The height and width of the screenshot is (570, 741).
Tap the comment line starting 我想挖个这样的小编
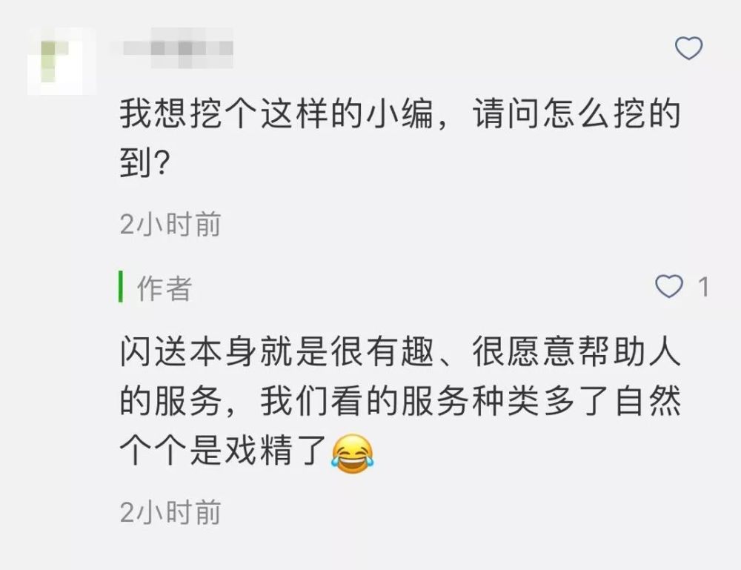click(x=400, y=113)
